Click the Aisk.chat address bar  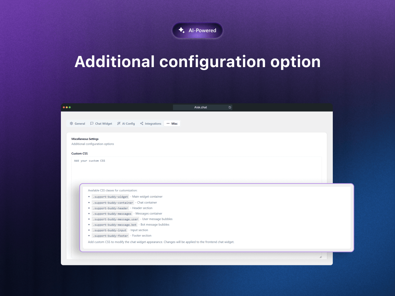(x=202, y=107)
